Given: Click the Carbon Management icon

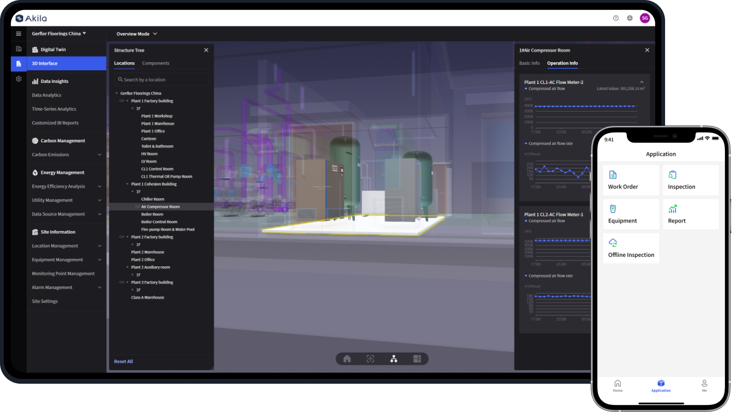Looking at the screenshot, I should click(x=35, y=140).
